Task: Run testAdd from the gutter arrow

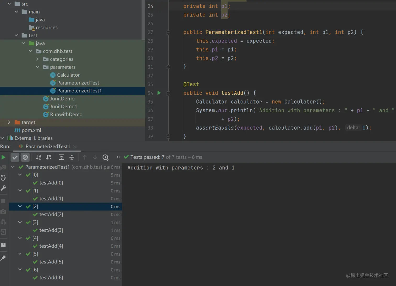Action: click(x=159, y=93)
